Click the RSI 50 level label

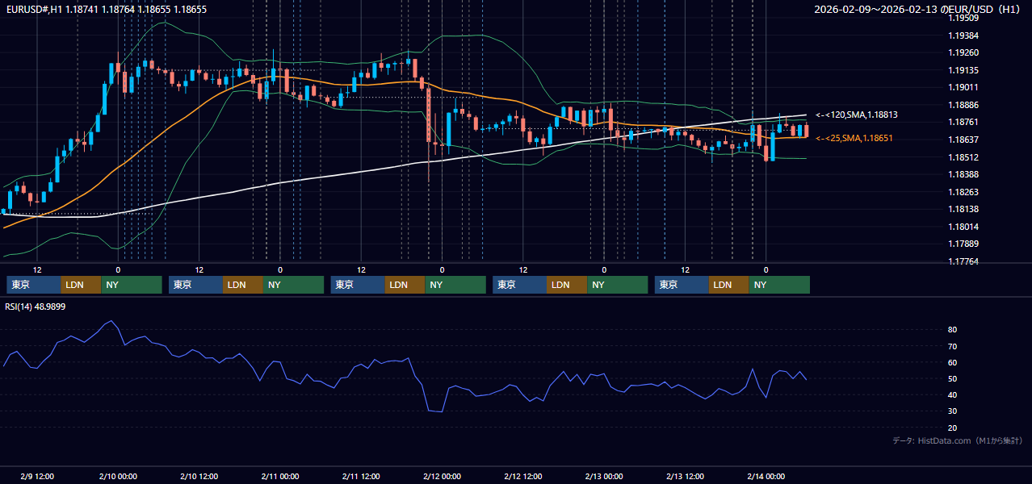953,378
